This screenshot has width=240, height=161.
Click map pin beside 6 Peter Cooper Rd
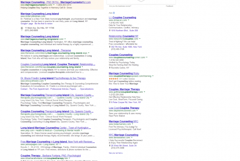pos(110,102)
